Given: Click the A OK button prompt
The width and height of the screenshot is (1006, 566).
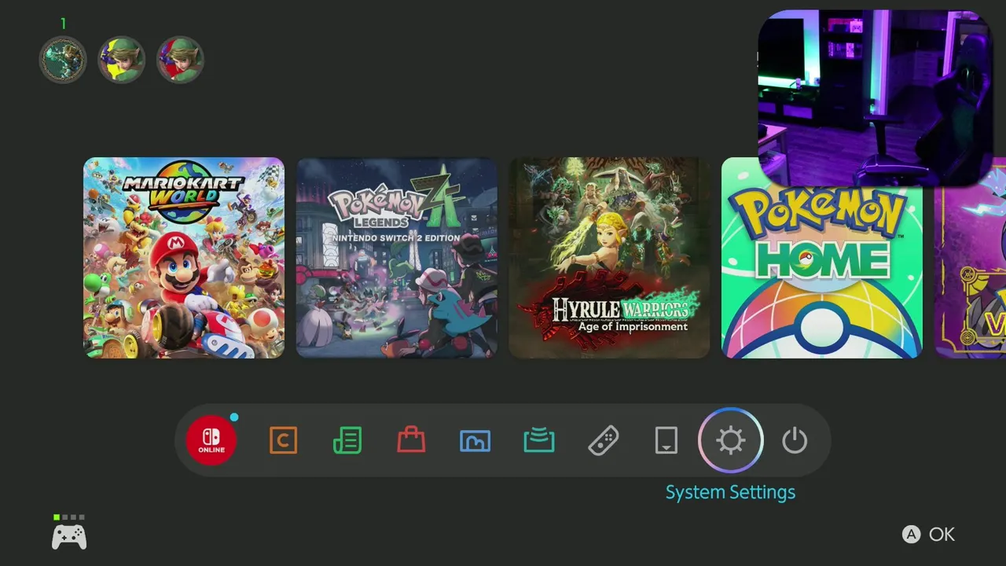Looking at the screenshot, I should [928, 535].
